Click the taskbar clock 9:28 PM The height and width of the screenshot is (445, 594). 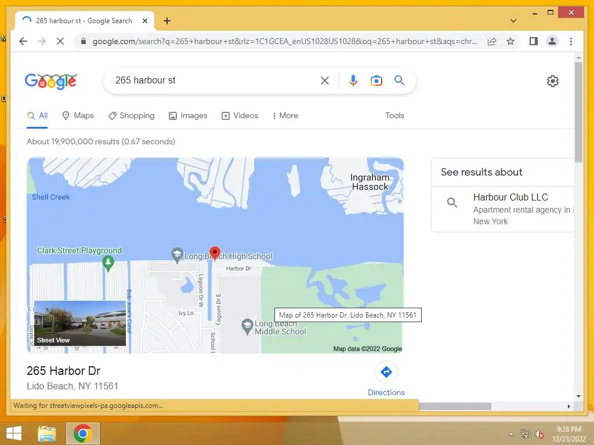point(568,429)
